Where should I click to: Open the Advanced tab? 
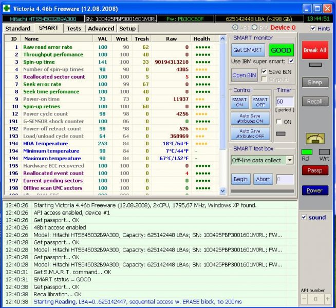click(101, 28)
